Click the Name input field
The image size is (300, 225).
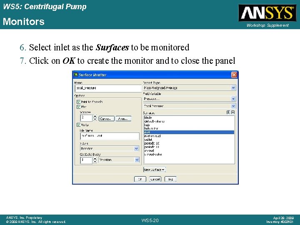coord(108,88)
